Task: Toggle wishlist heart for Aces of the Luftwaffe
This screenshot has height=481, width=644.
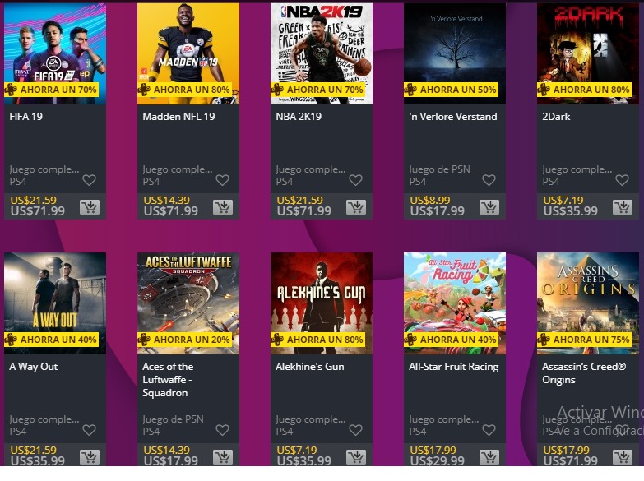Action: [222, 430]
